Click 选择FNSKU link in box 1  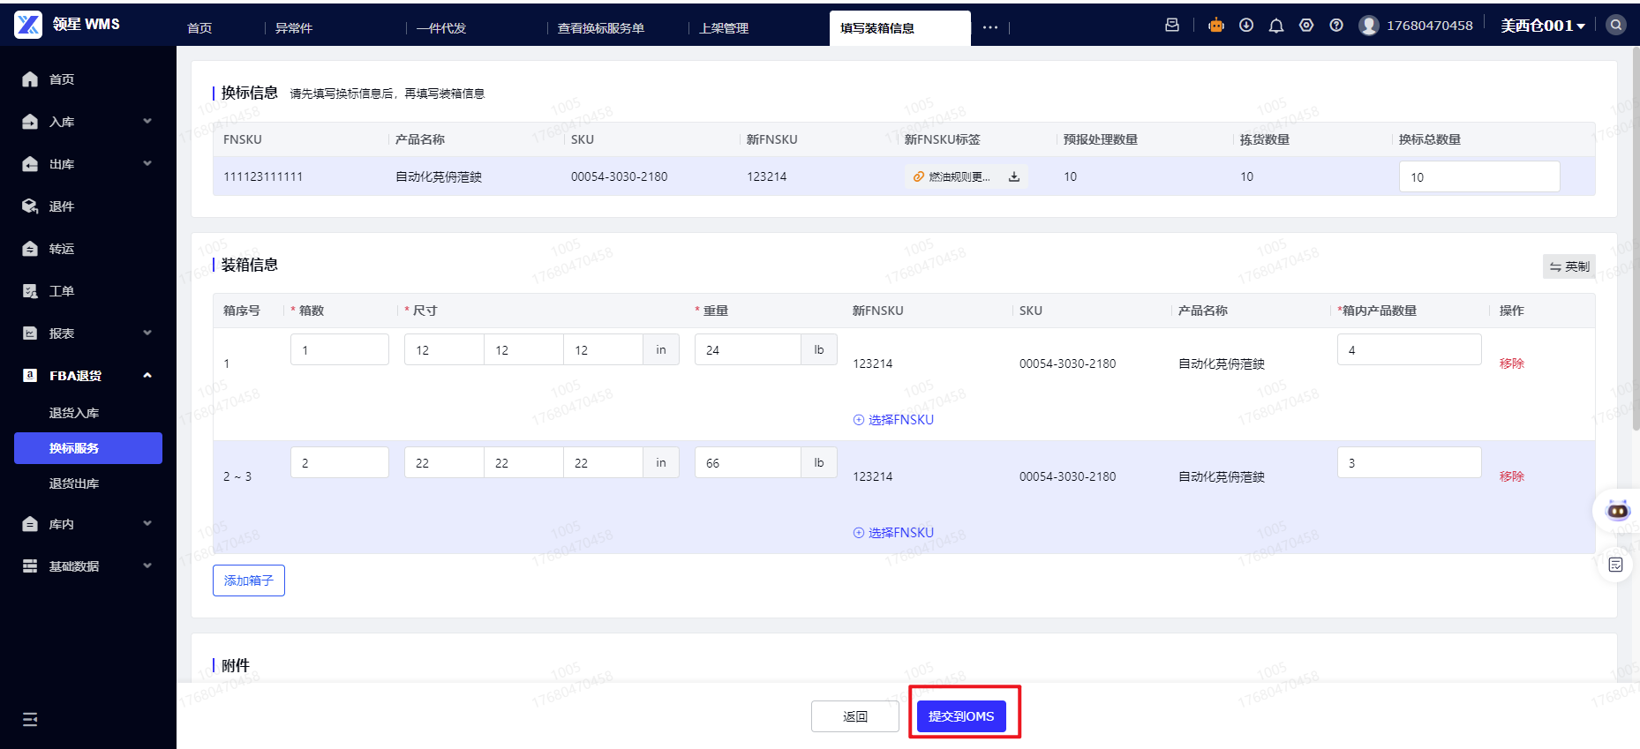[x=893, y=420]
